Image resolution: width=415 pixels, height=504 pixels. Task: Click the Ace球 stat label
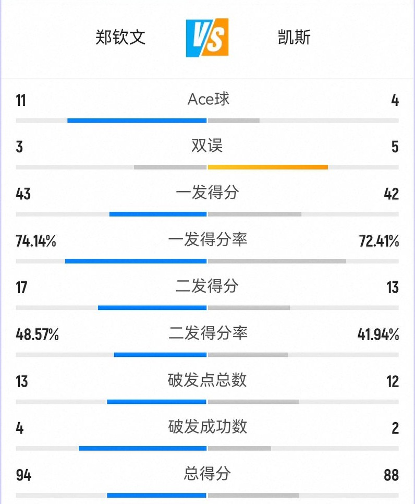pyautogui.click(x=208, y=99)
